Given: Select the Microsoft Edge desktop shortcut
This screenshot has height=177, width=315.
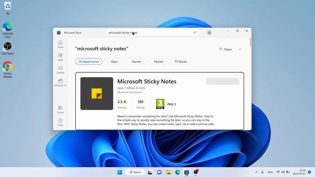Looking at the screenshot, I should tap(8, 29).
